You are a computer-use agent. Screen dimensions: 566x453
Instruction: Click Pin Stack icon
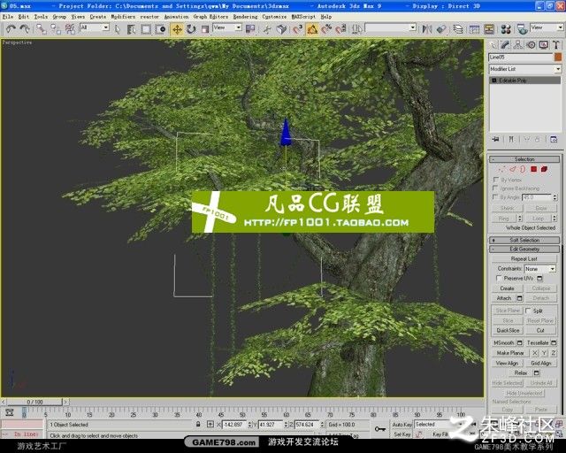(x=495, y=139)
